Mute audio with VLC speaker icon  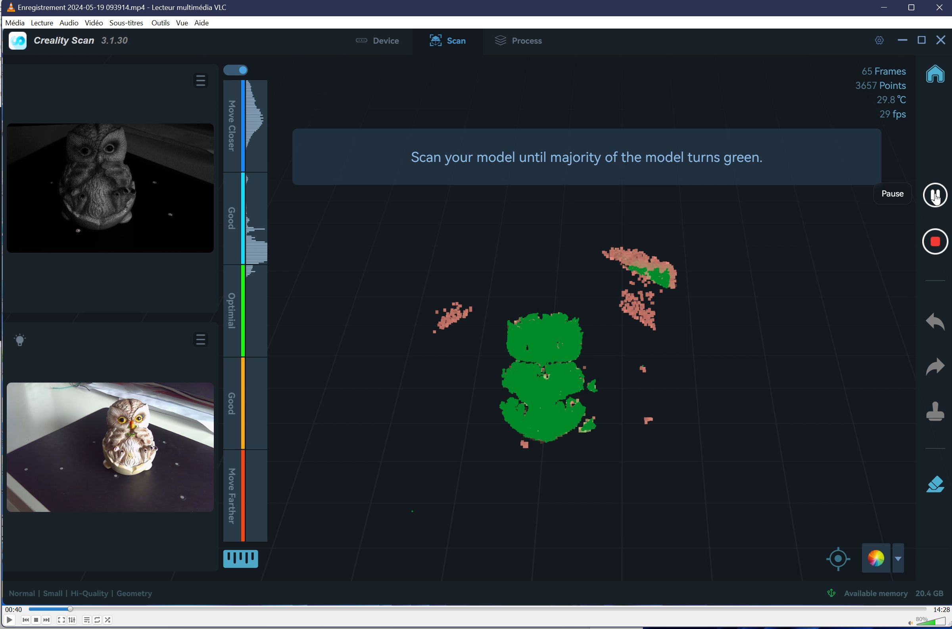click(910, 623)
